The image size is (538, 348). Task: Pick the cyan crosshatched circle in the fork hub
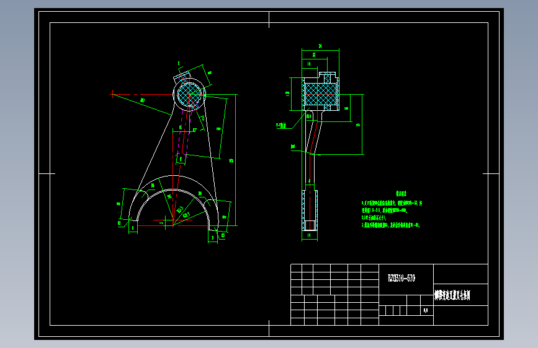pos(189,94)
